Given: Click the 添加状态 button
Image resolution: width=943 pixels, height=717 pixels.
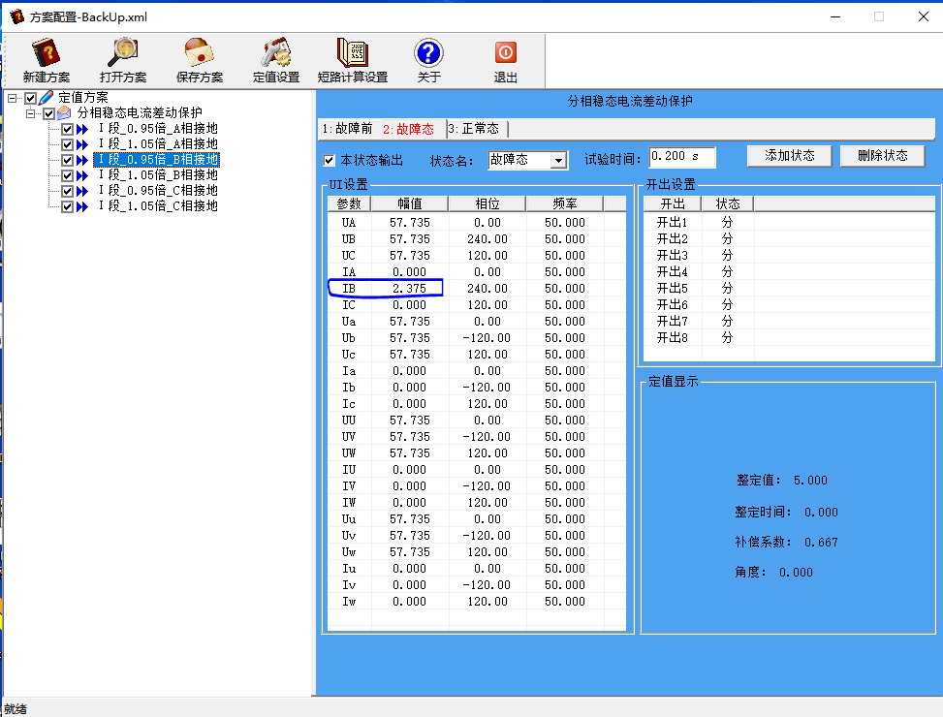Looking at the screenshot, I should pos(789,156).
